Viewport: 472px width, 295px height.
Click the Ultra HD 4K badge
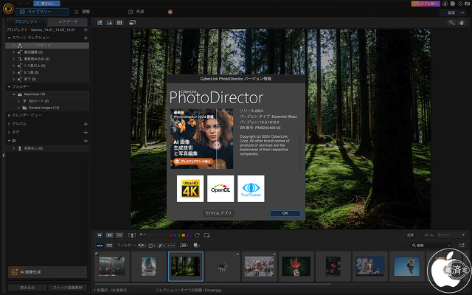pyautogui.click(x=190, y=189)
